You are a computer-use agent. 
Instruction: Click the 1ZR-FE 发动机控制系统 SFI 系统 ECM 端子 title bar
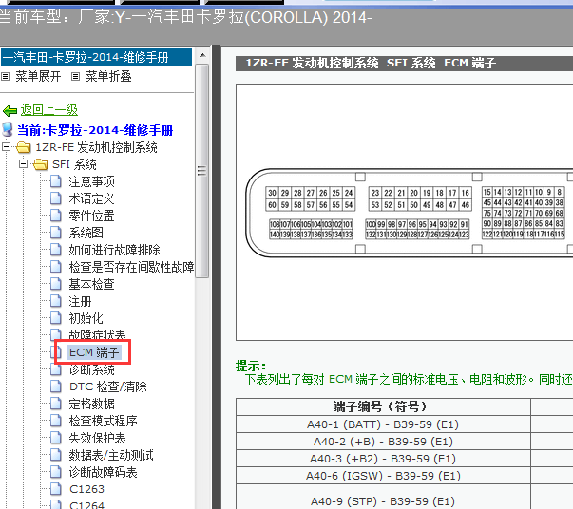pyautogui.click(x=404, y=64)
